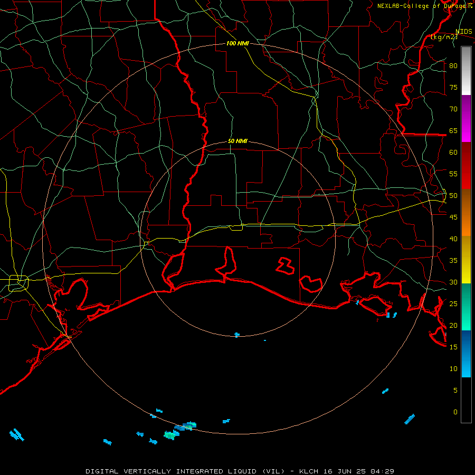Click the 80 value on the color scale
This screenshot has height=475, width=475.
point(453,66)
